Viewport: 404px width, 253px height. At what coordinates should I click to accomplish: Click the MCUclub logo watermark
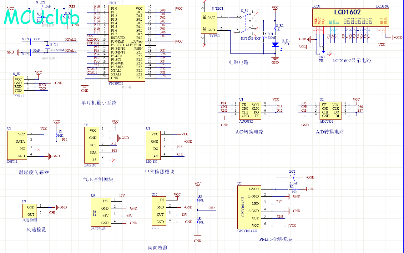click(x=41, y=18)
